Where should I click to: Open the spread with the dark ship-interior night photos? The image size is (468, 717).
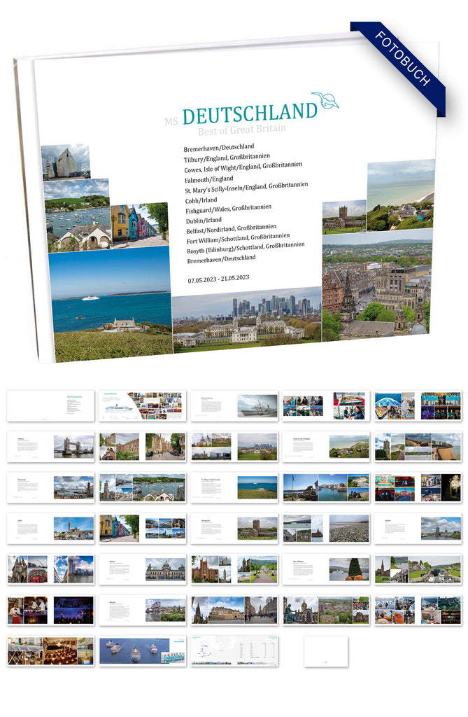coord(418,487)
